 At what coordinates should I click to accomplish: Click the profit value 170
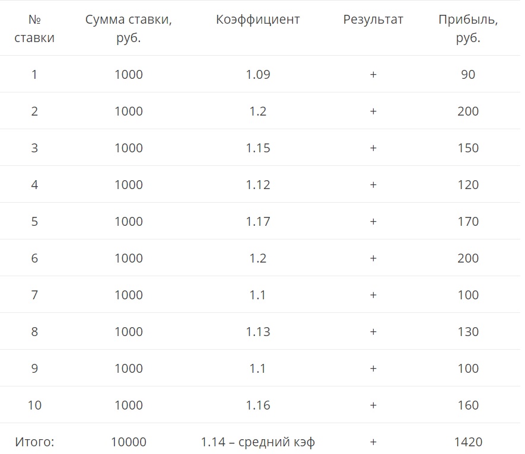point(468,222)
